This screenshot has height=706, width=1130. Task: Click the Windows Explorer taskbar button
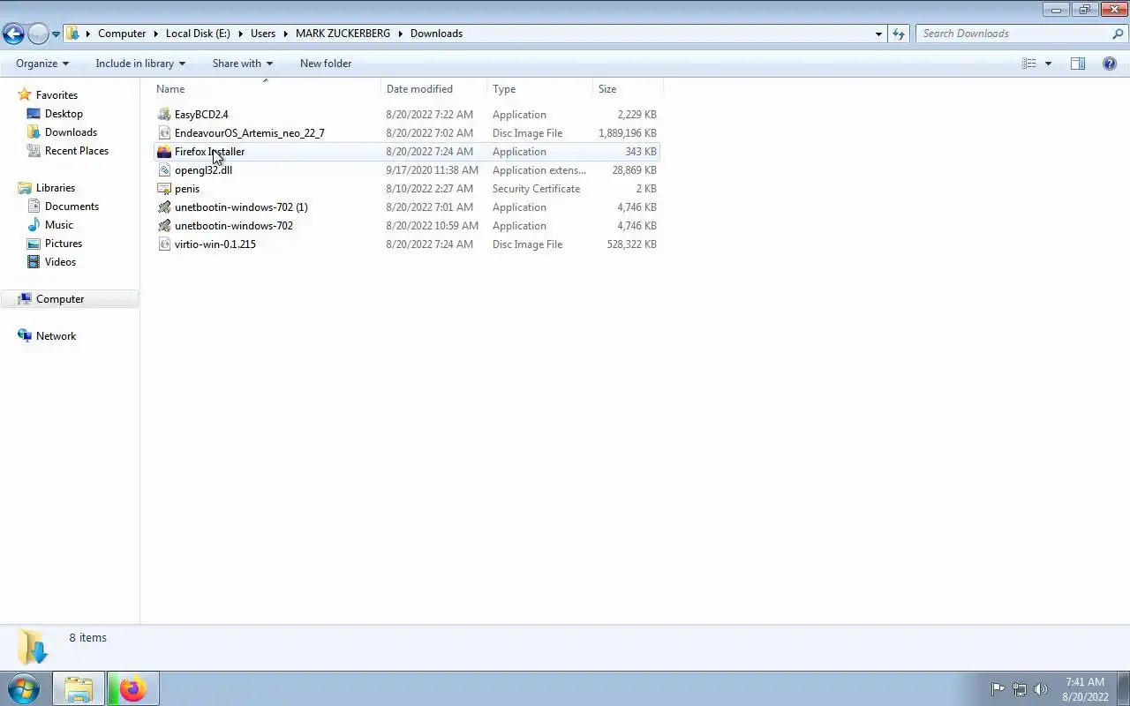tap(79, 688)
